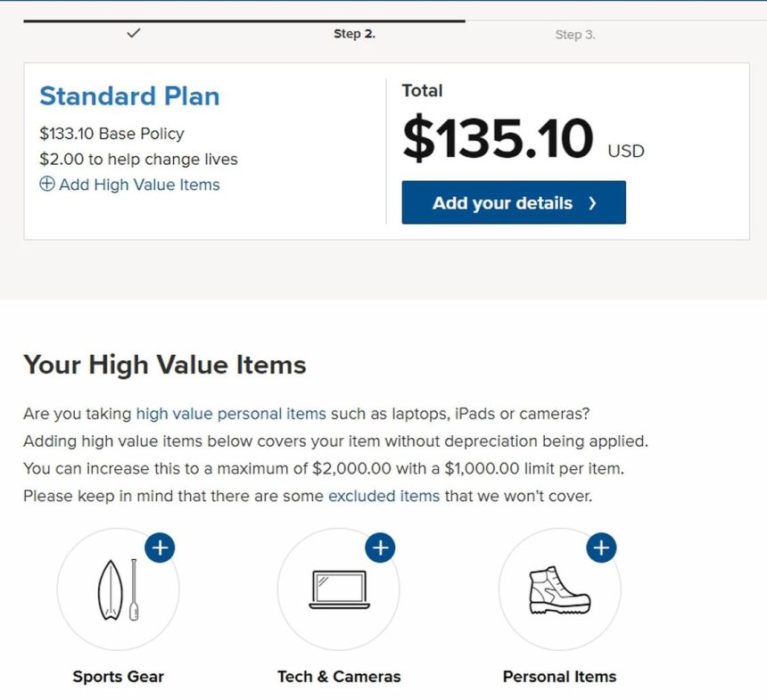This screenshot has height=700, width=767.
Task: Click the Standard Plan heading
Action: pos(129,96)
